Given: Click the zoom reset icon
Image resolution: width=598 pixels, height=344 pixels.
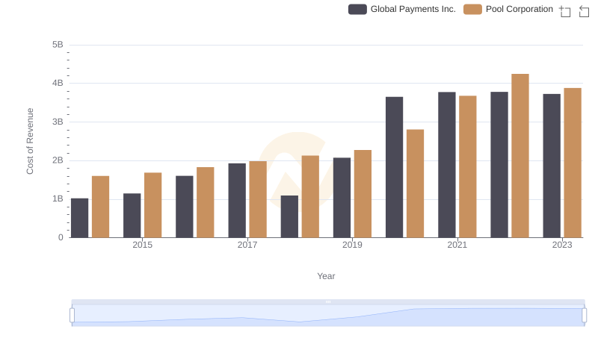Looking at the screenshot, I should pyautogui.click(x=584, y=11).
